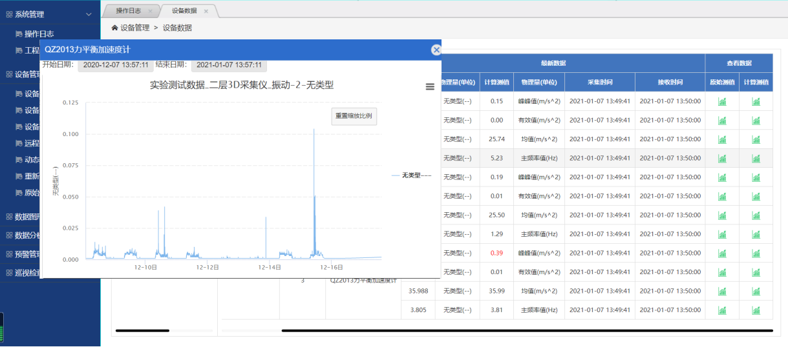The width and height of the screenshot is (788, 347).
Task: Open raw value chart for 1.29 主频率值 row
Action: coord(722,234)
